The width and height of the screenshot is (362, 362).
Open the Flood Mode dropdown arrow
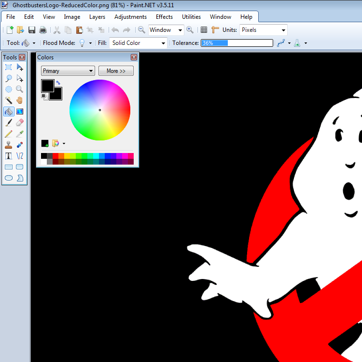91,43
